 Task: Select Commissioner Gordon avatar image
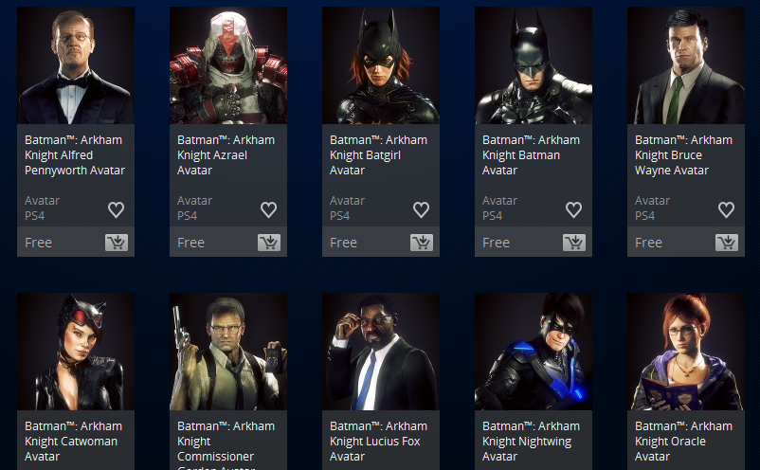click(x=228, y=352)
